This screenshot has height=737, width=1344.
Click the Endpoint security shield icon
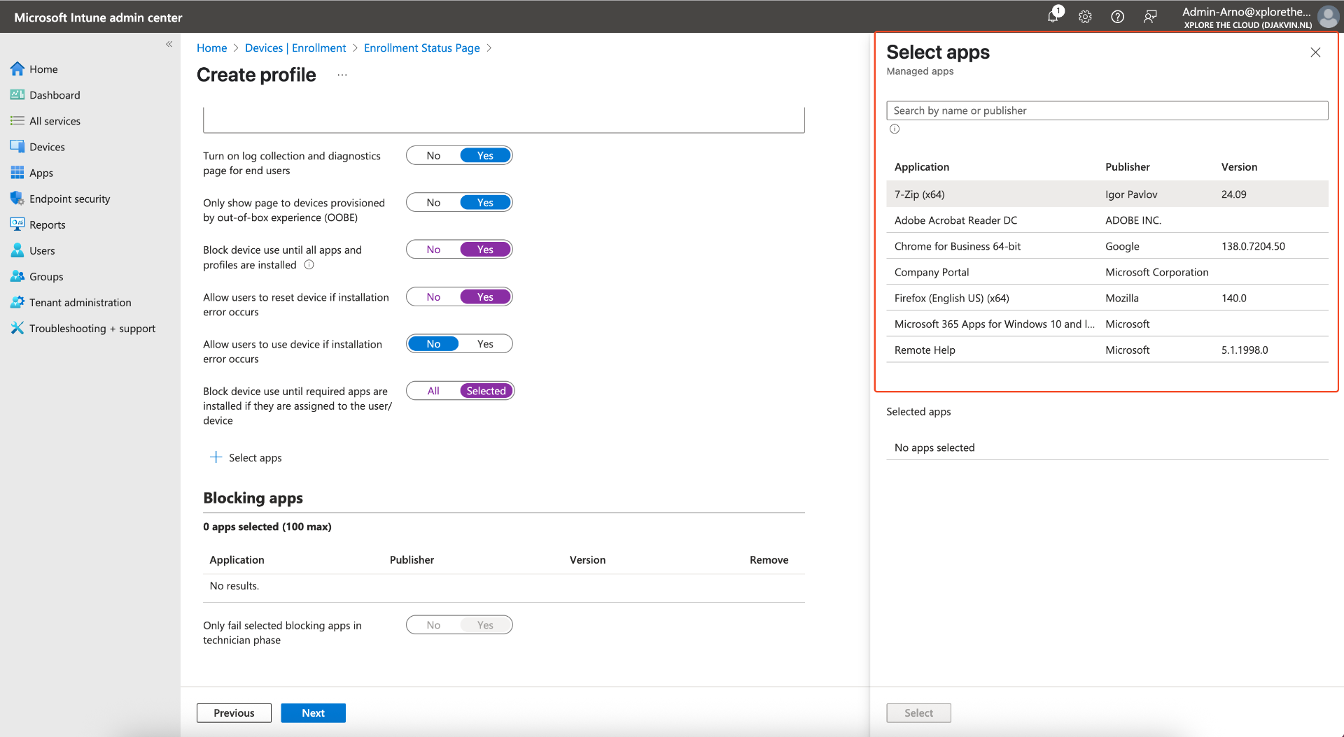click(17, 198)
